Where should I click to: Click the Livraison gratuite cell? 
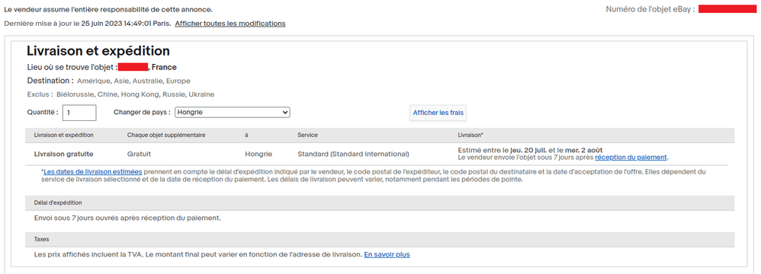click(x=63, y=154)
